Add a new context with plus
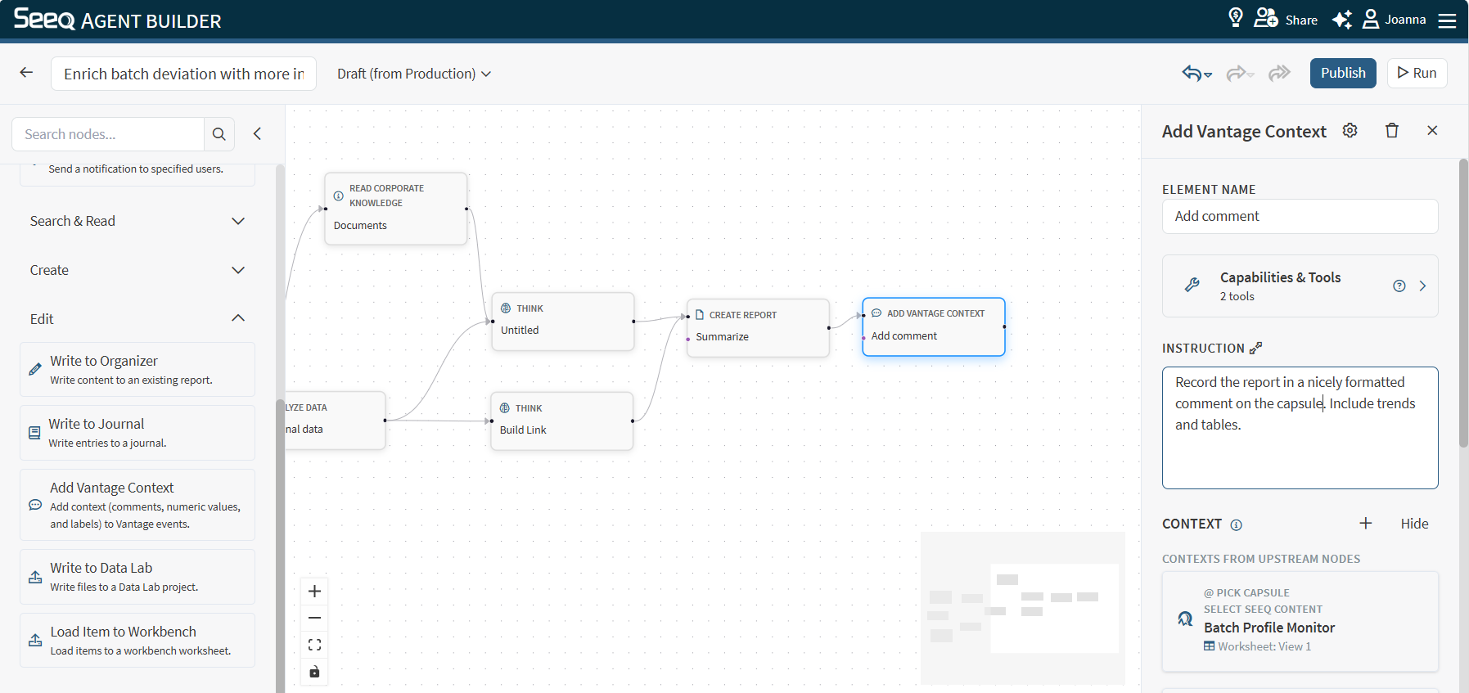1469x693 pixels. click(1366, 523)
